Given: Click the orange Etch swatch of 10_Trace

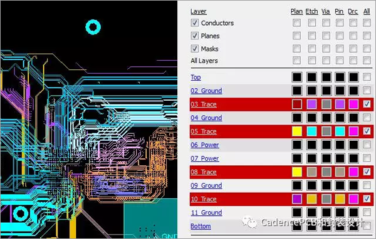Looking at the screenshot, I should coord(311,199).
